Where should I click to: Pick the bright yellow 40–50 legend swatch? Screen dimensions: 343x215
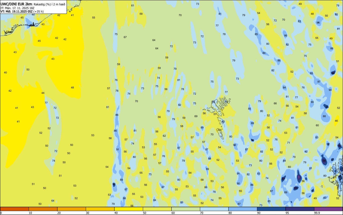pos(129,209)
